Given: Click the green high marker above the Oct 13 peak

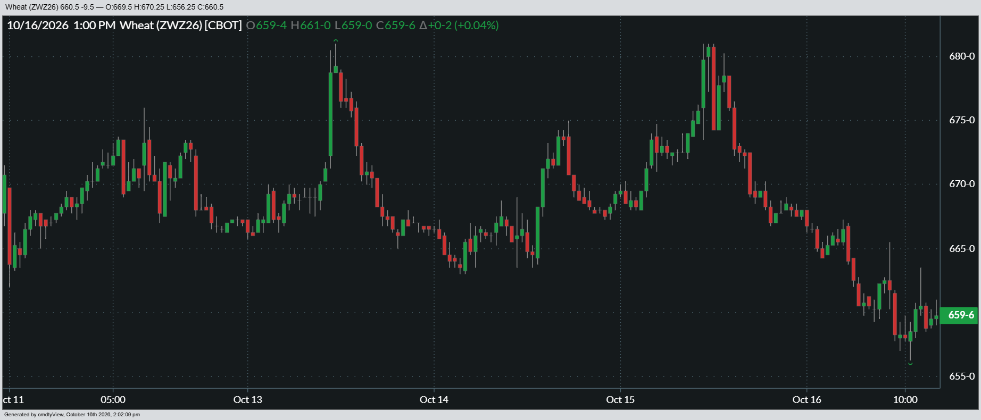Looking at the screenshot, I should tap(336, 41).
